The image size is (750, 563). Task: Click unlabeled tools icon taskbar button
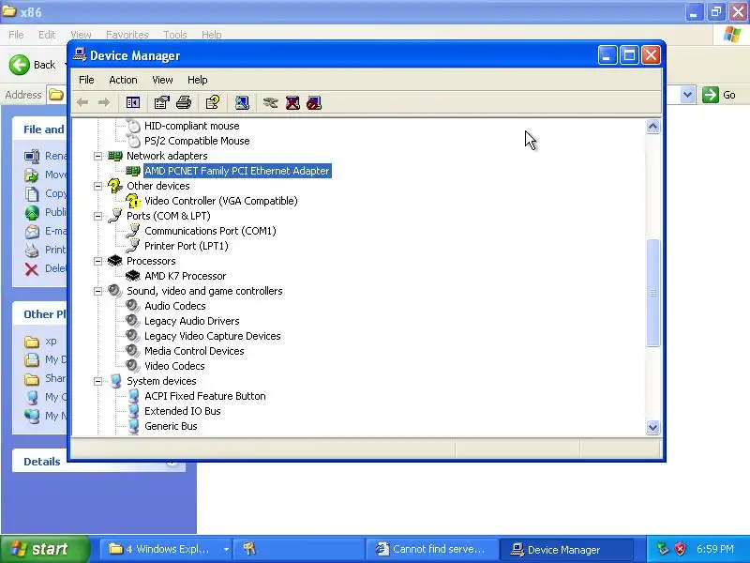pyautogui.click(x=299, y=549)
